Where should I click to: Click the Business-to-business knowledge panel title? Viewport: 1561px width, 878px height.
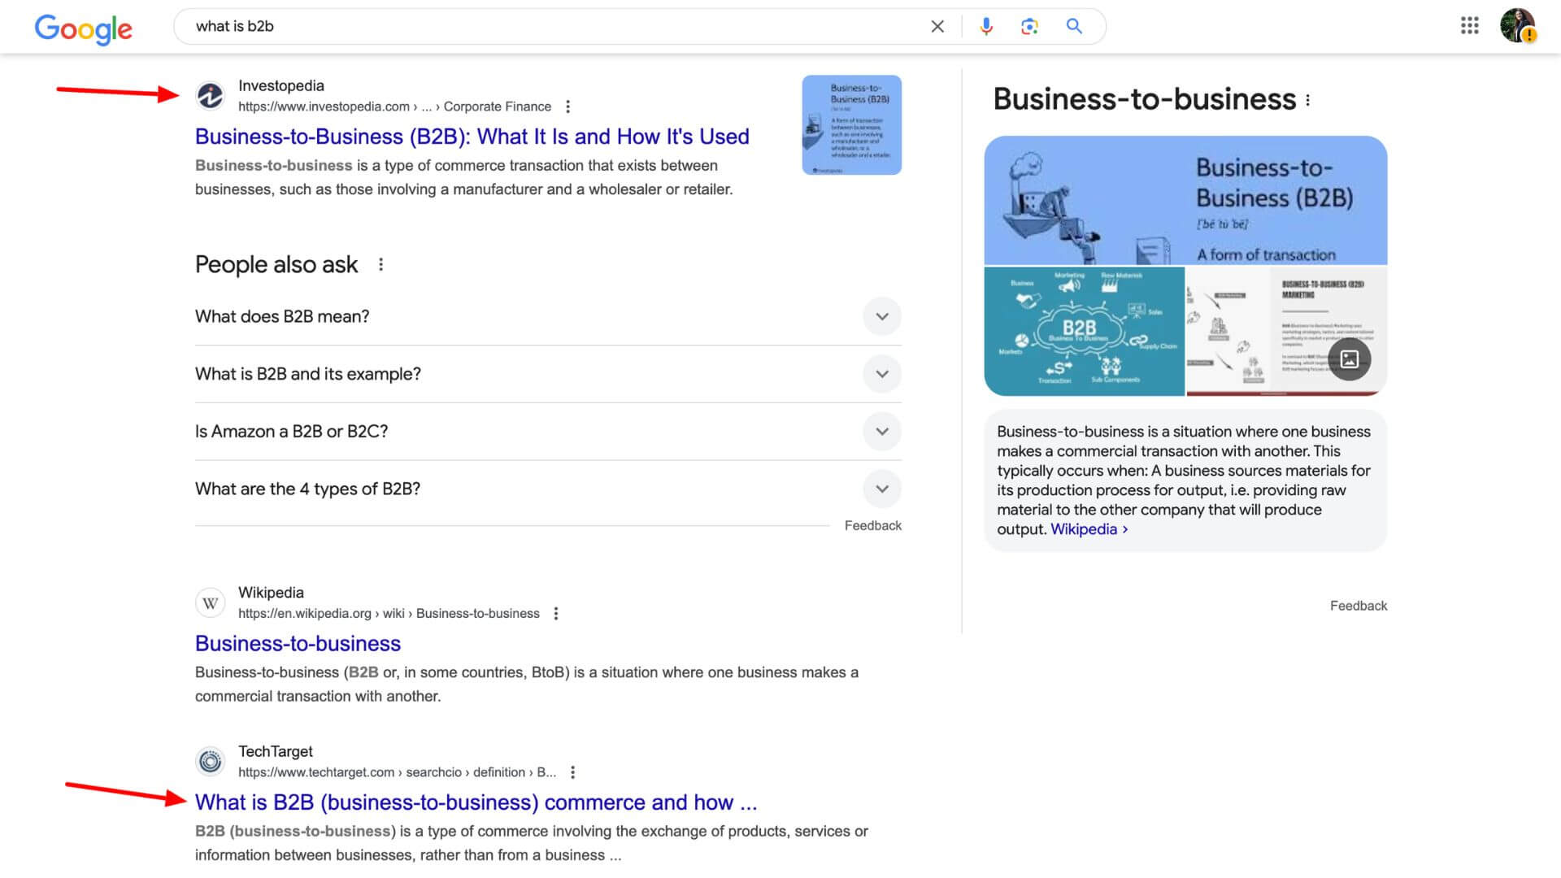pyautogui.click(x=1144, y=99)
